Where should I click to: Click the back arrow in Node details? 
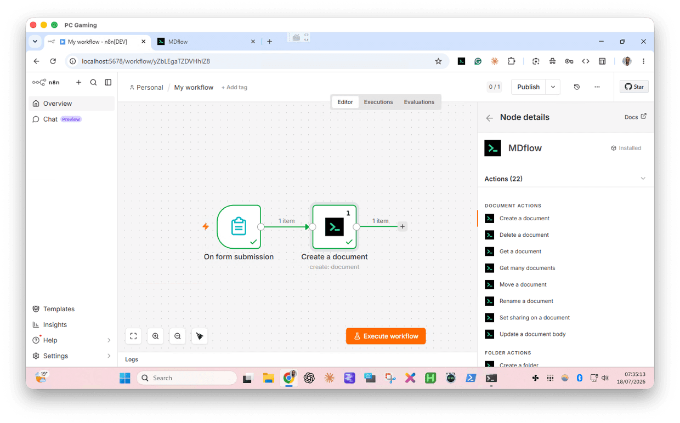(490, 118)
